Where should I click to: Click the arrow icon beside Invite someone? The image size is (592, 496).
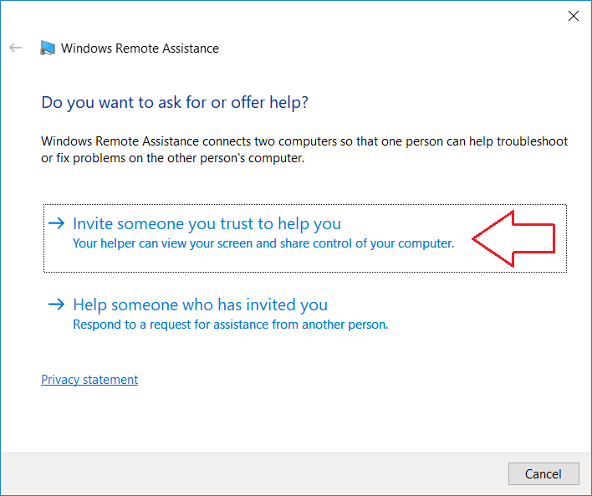57,223
